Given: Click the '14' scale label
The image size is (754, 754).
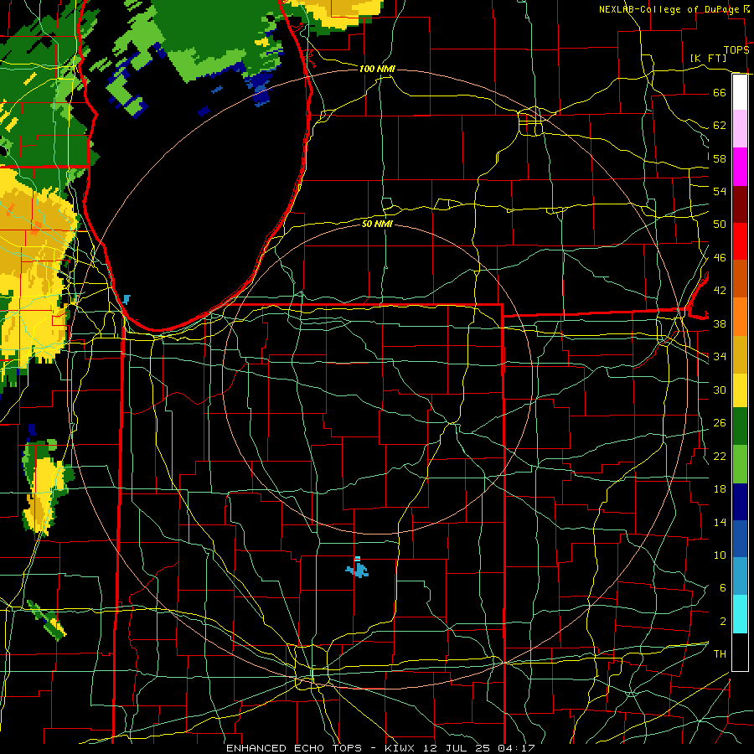Looking at the screenshot, I should tap(720, 522).
